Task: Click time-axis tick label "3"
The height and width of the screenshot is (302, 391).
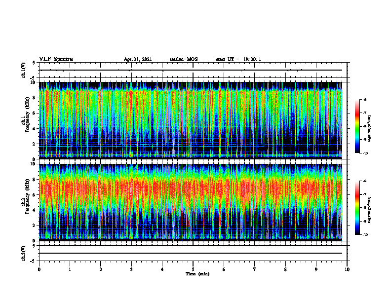Action: tap(131, 269)
